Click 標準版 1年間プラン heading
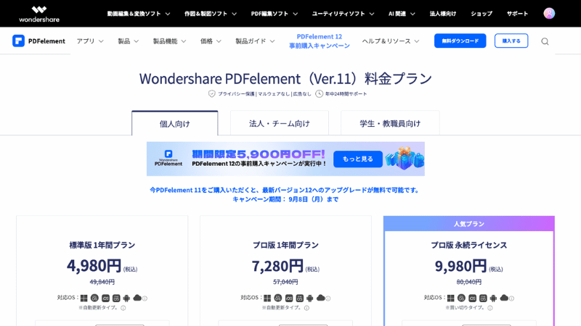This screenshot has width=581, height=326. pyautogui.click(x=102, y=245)
